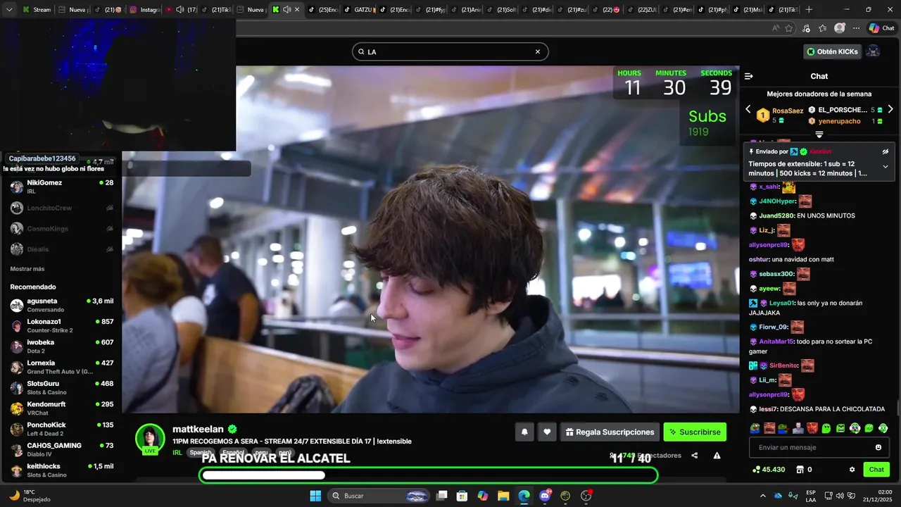Click the 45.430 channel points balance
The height and width of the screenshot is (507, 901).
(769, 470)
